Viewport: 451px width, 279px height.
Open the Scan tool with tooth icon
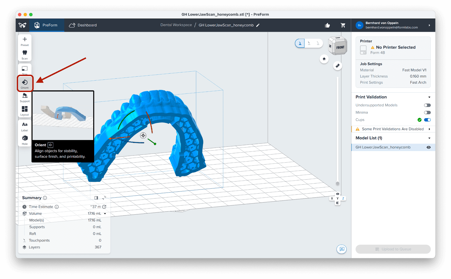tap(25, 54)
